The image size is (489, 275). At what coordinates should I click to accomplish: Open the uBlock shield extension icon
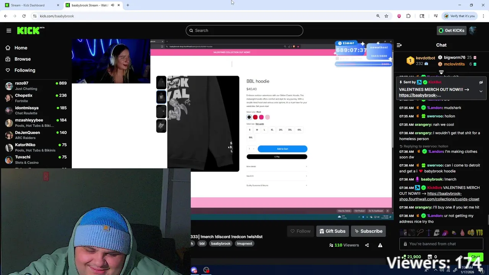pos(399,16)
